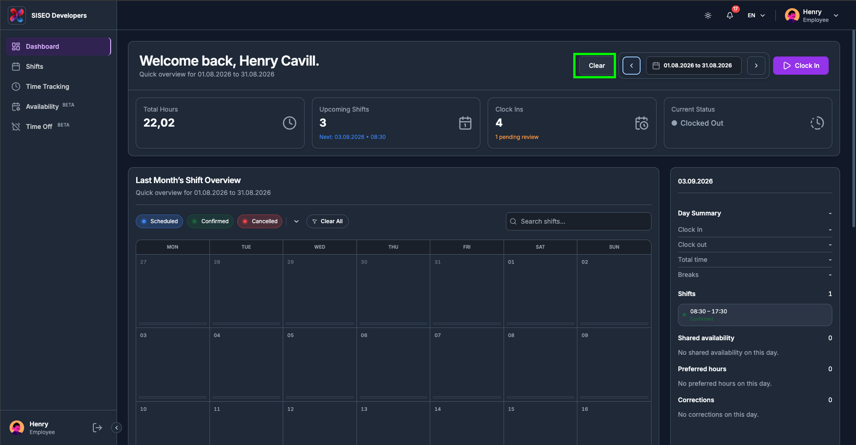Click the Corrections heading

point(696,400)
